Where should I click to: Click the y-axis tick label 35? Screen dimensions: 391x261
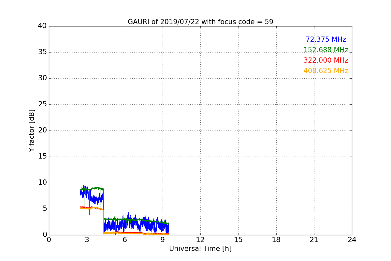point(42,52)
